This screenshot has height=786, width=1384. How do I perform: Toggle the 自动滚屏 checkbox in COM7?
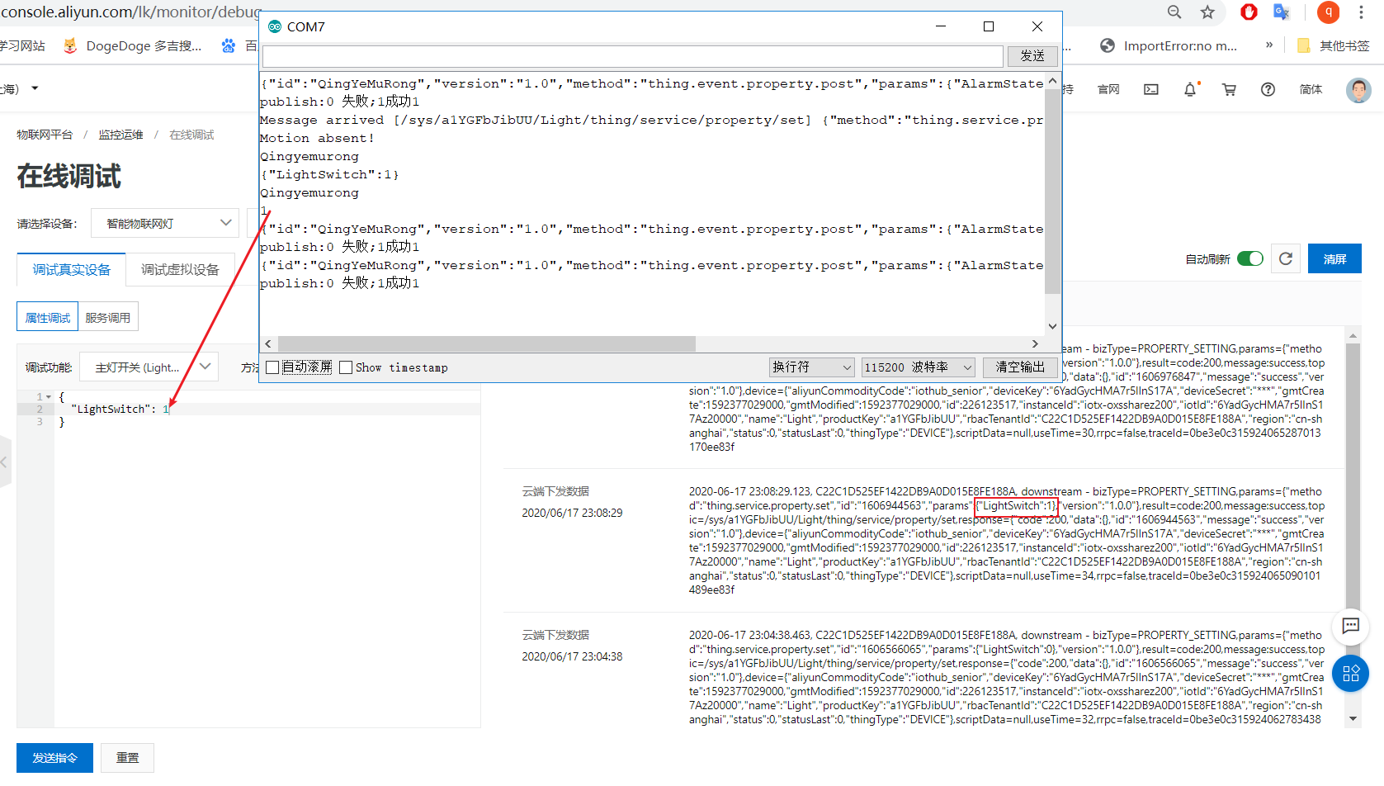point(272,367)
